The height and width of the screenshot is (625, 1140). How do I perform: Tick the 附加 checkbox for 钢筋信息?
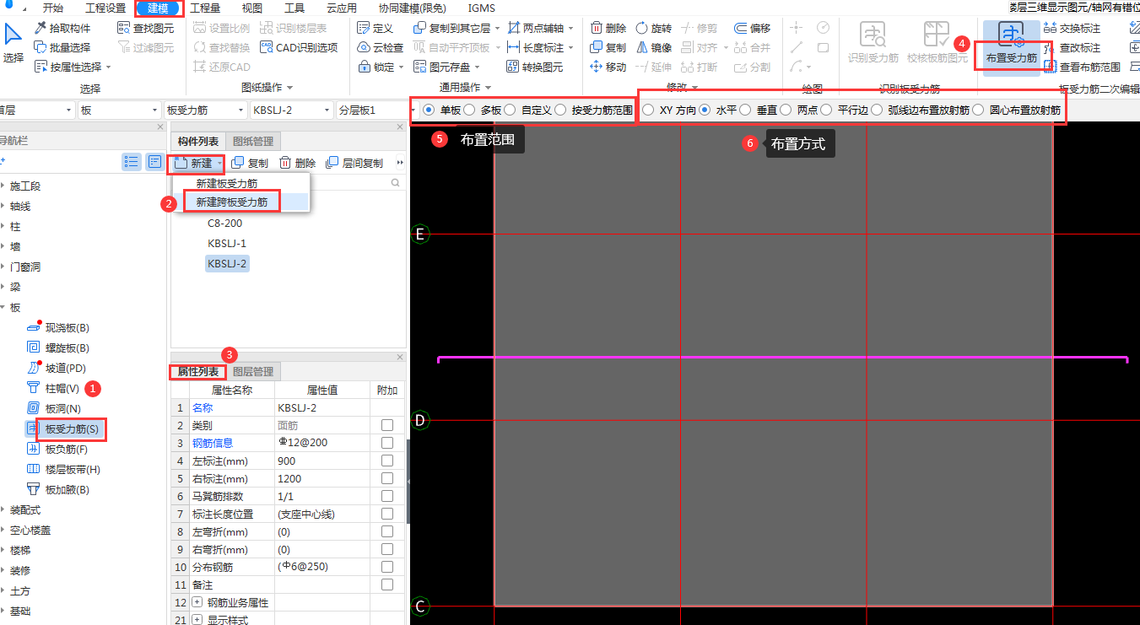(387, 443)
